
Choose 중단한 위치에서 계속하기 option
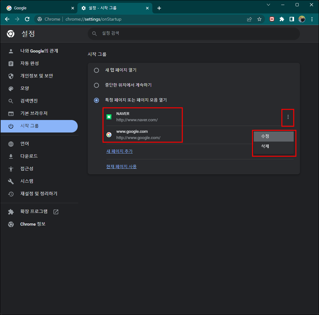[96, 85]
